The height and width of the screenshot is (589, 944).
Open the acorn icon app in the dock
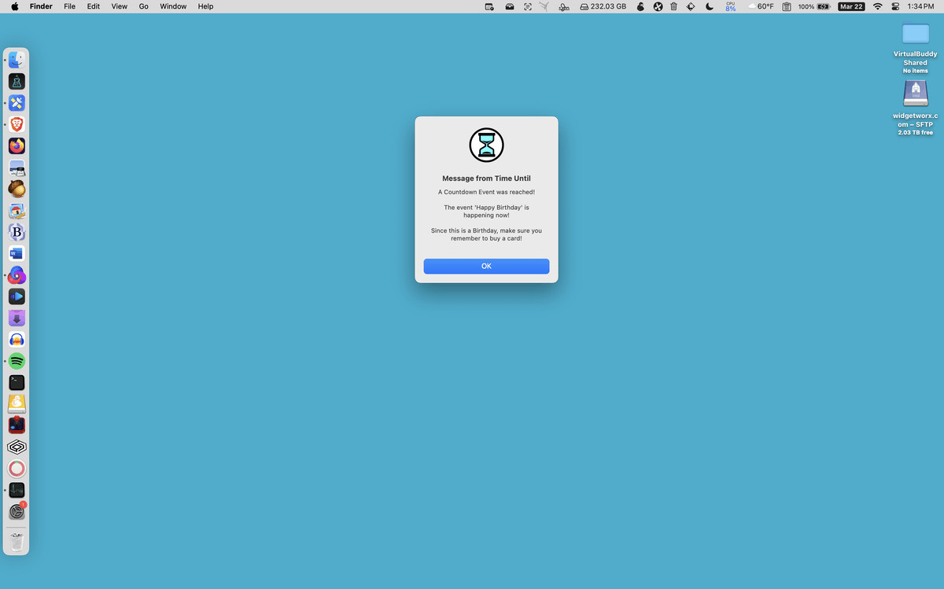[x=17, y=189]
